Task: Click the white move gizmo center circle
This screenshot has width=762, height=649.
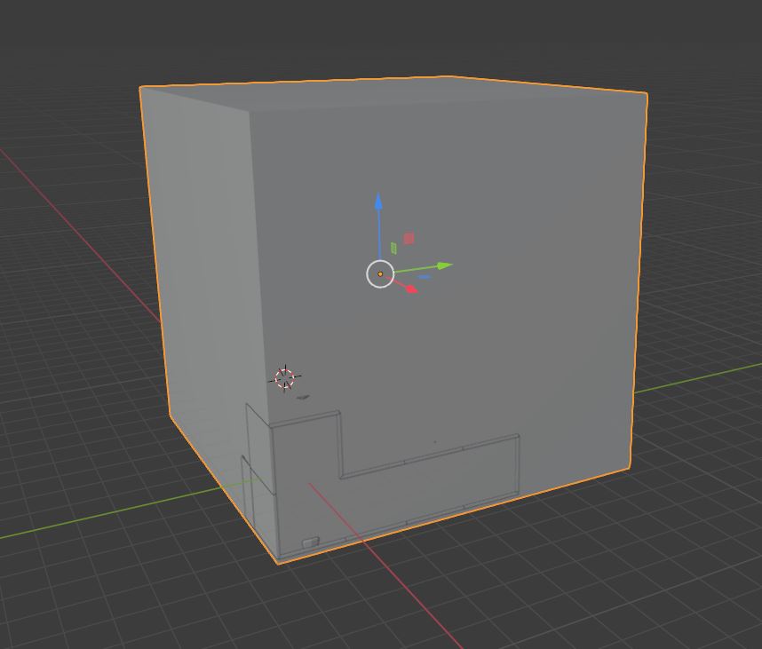Action: pyautogui.click(x=380, y=274)
